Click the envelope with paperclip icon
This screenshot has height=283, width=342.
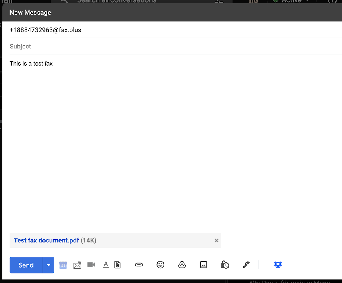77,265
